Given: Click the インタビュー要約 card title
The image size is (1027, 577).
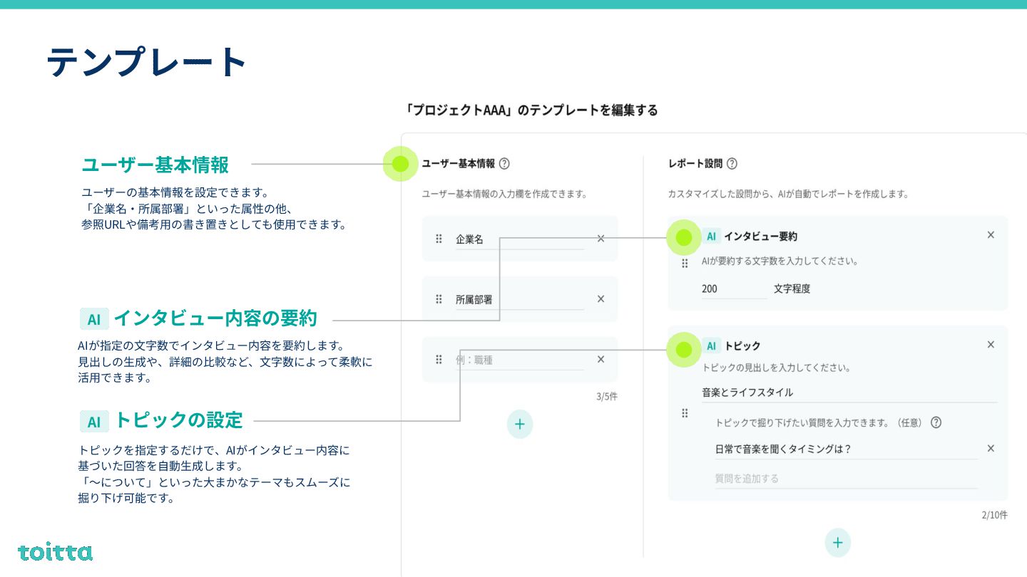Looking at the screenshot, I should point(760,236).
